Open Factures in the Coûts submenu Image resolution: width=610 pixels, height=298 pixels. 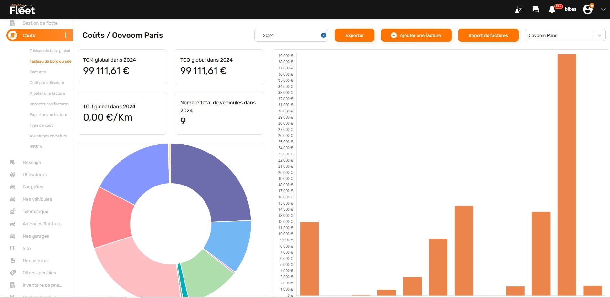[x=37, y=72]
